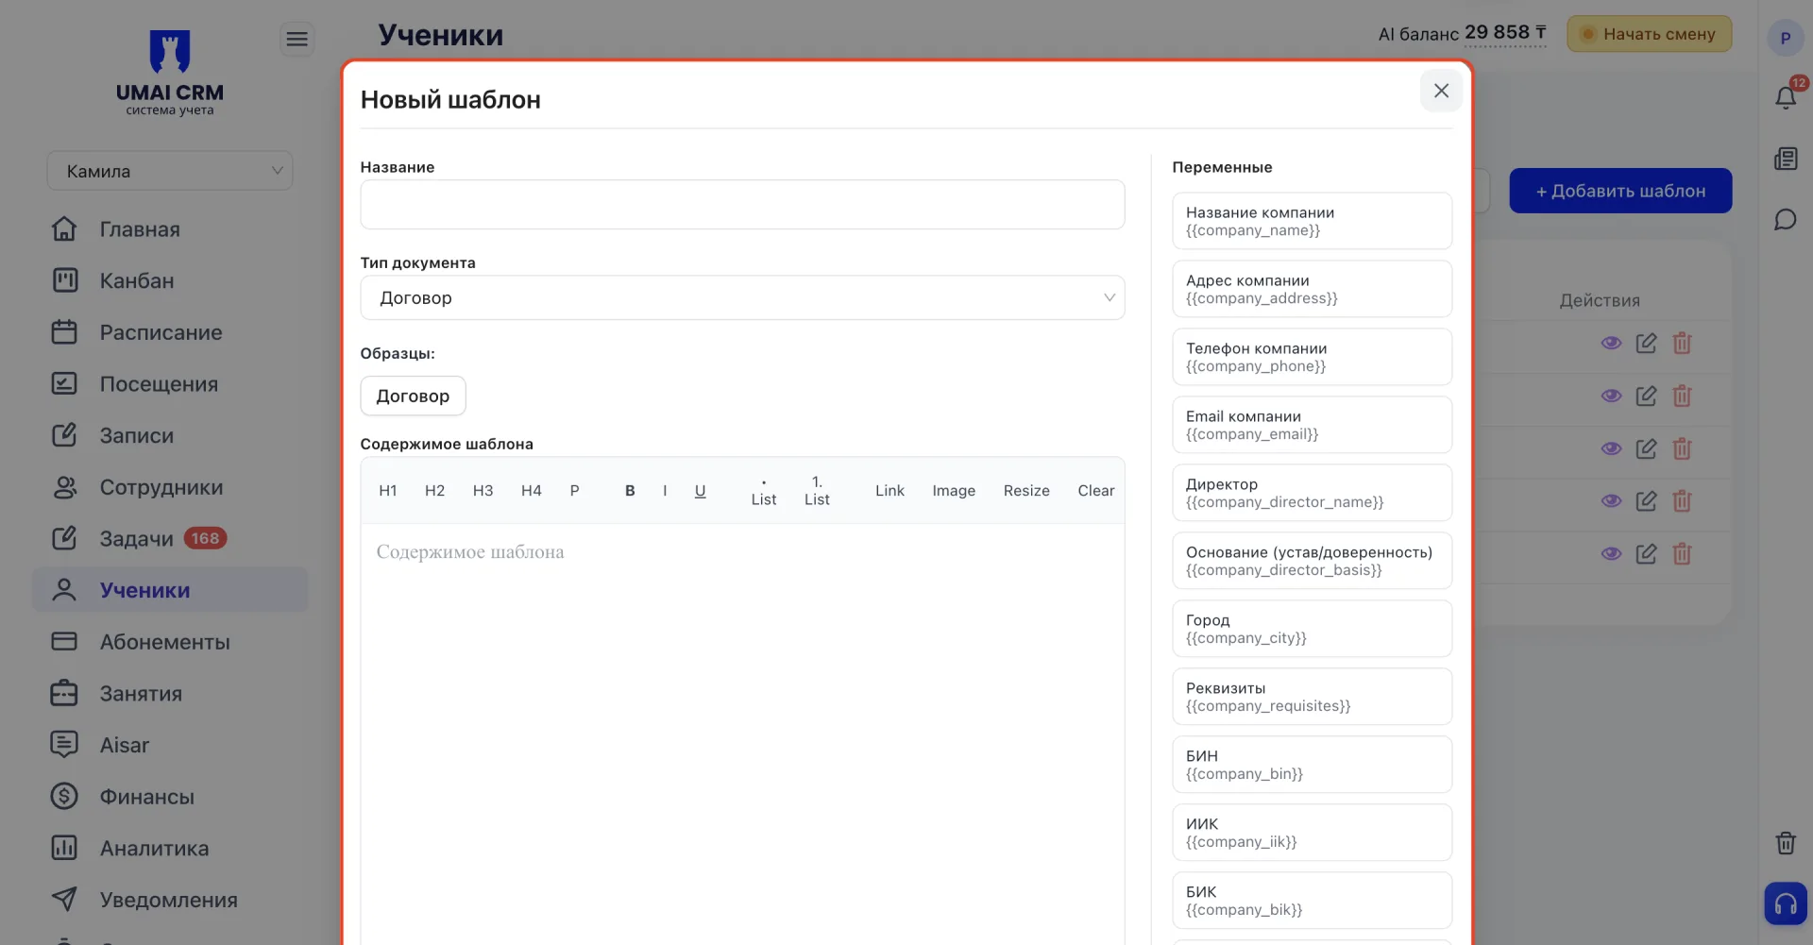Insert a bulleted list
The image size is (1813, 945).
tap(764, 491)
